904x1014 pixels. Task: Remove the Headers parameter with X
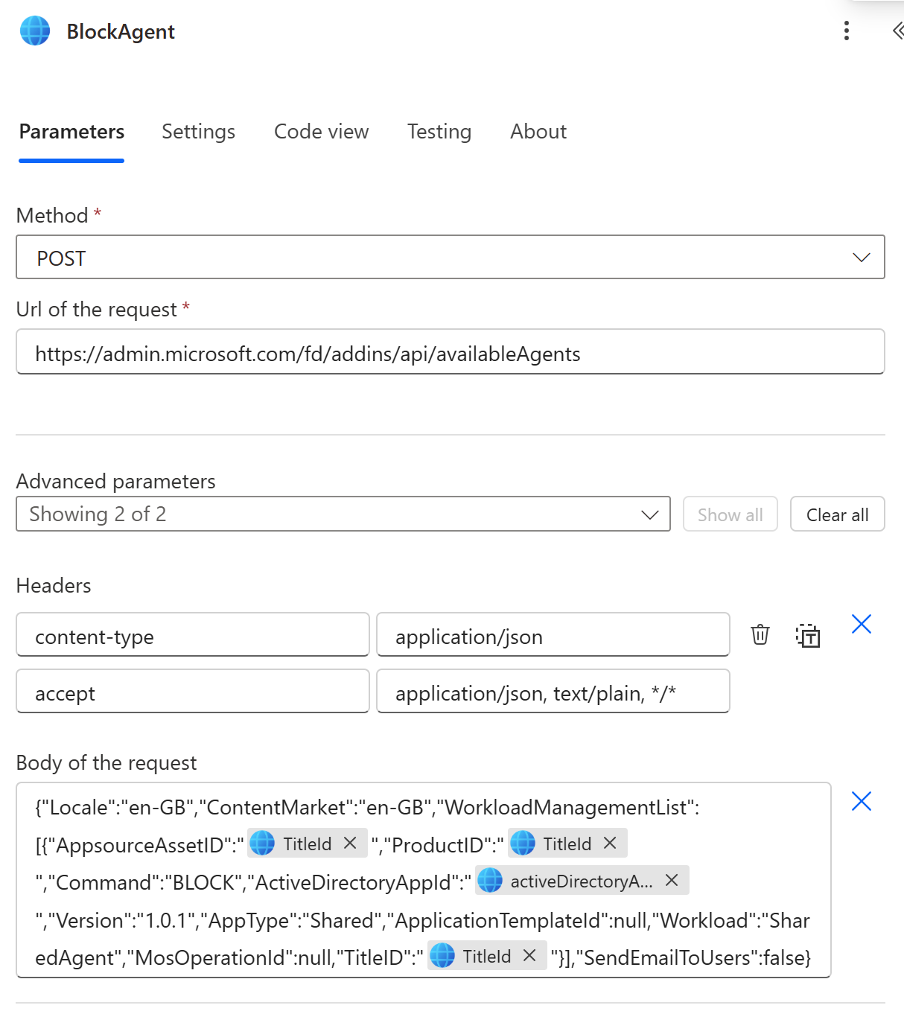click(x=861, y=624)
